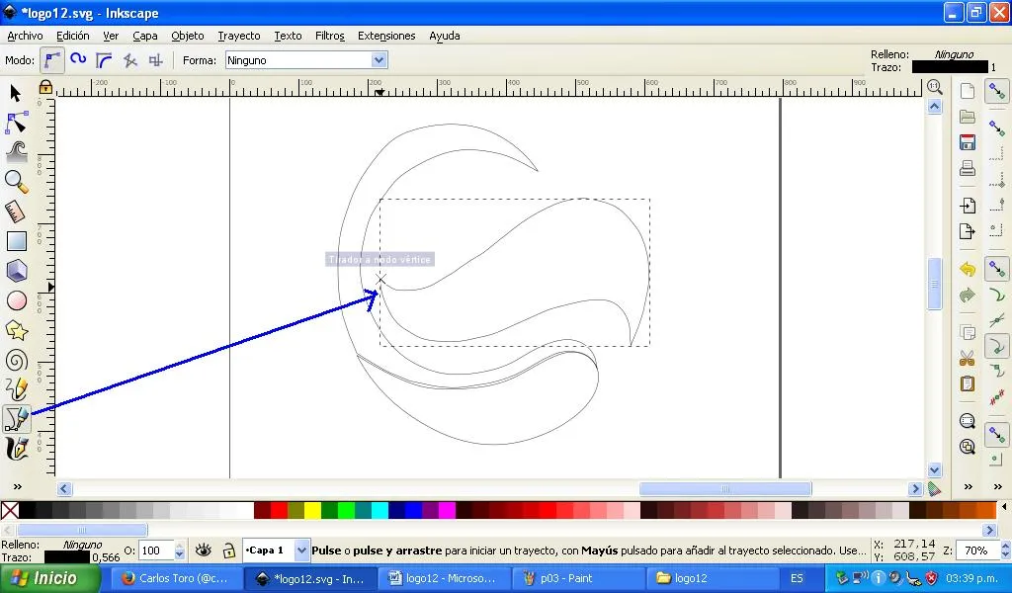Adjust the opacity 100 stepper arrows

180,551
